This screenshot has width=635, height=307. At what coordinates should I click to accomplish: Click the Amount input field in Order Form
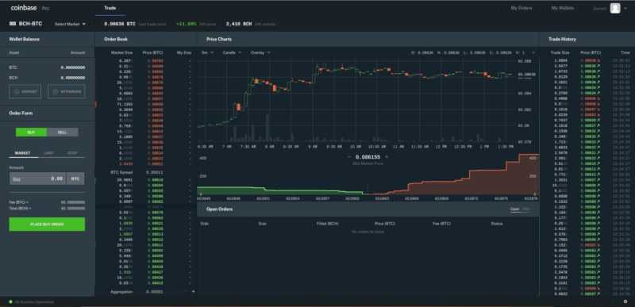tap(37, 178)
